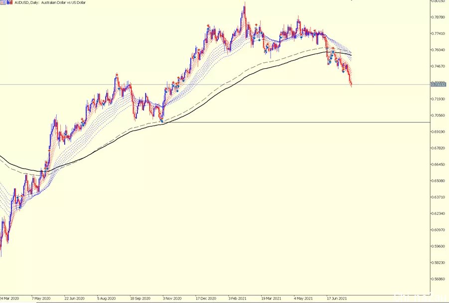
Task: Click the 0.65080 price scale label
Action: 439,181
